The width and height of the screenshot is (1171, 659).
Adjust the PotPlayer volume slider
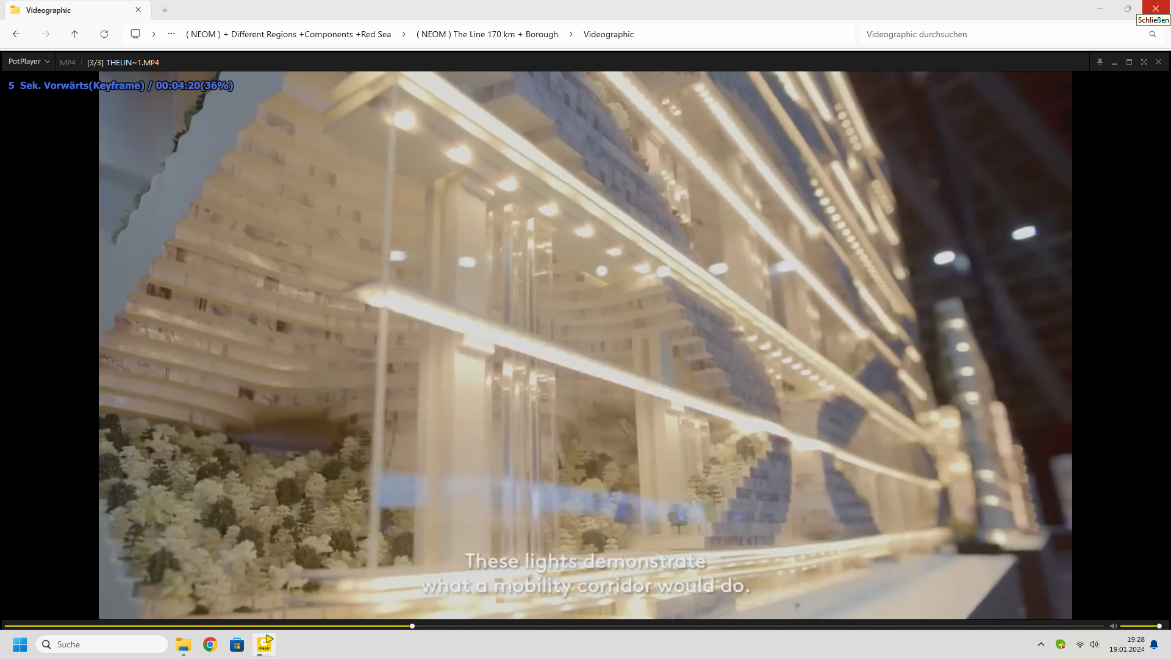click(1141, 626)
